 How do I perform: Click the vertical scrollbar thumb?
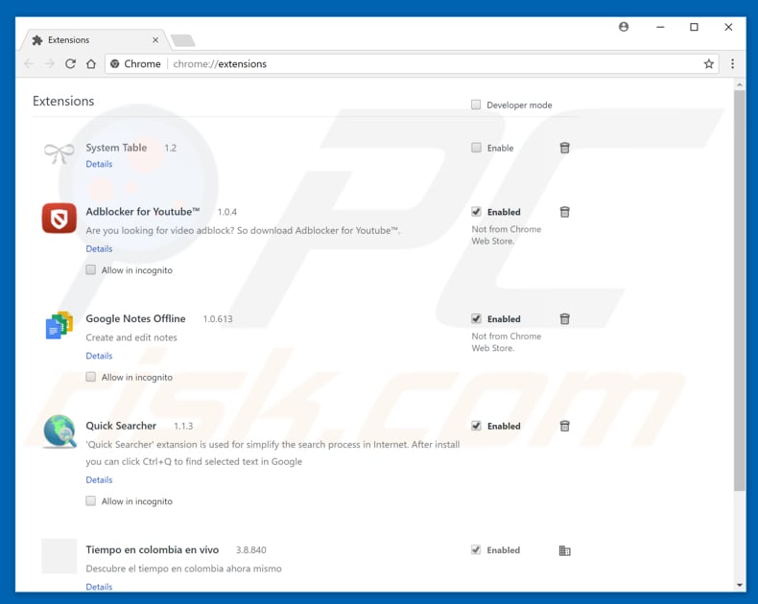point(740,290)
